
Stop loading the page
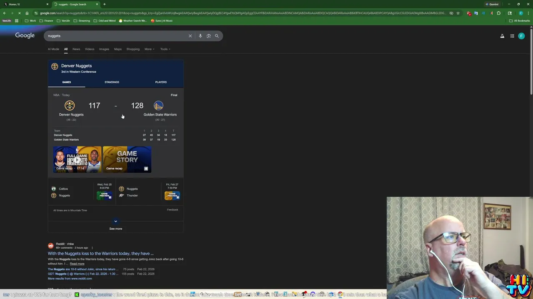click(19, 13)
